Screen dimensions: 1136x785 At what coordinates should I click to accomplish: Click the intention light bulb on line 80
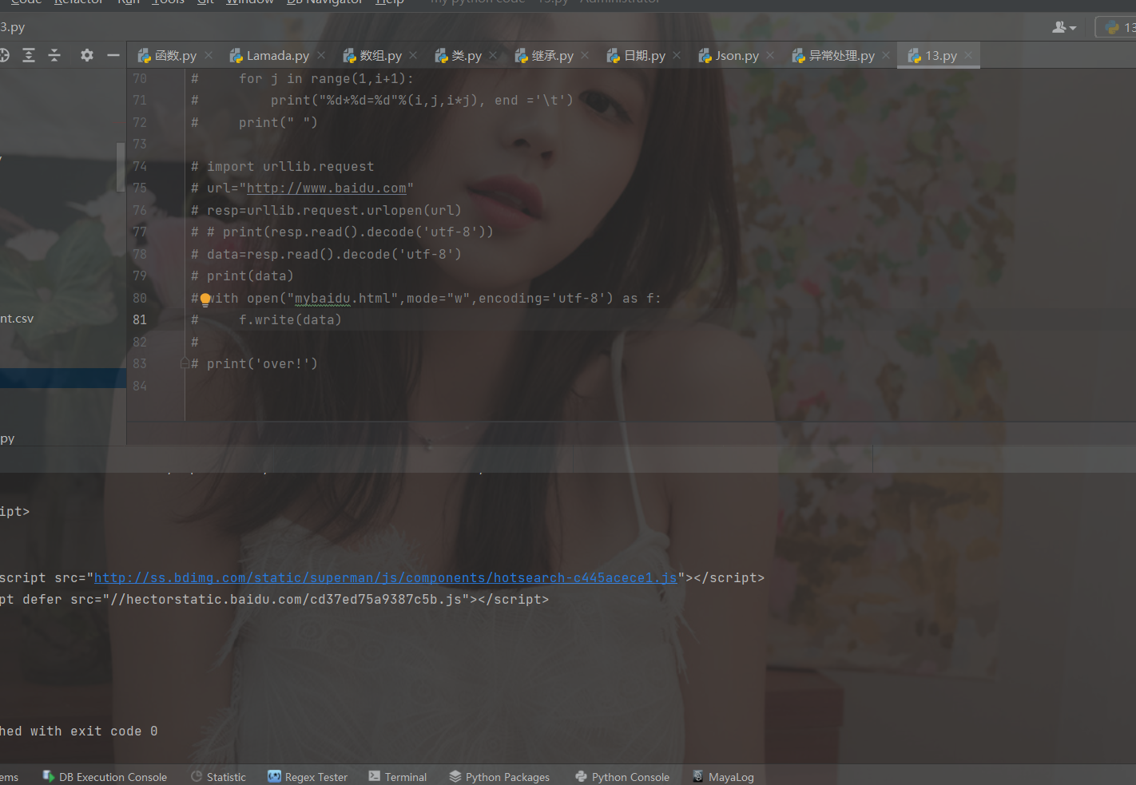point(205,299)
